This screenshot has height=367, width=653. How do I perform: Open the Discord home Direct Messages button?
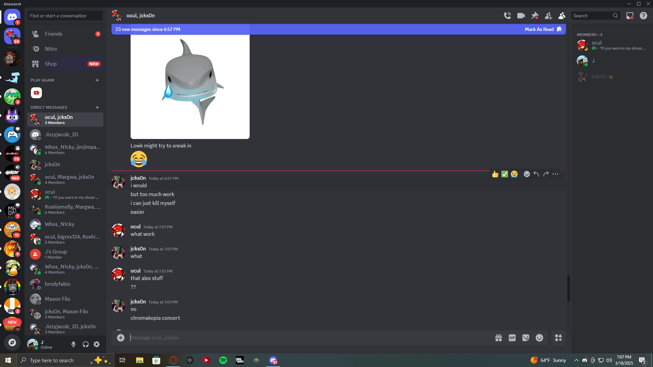click(x=12, y=17)
